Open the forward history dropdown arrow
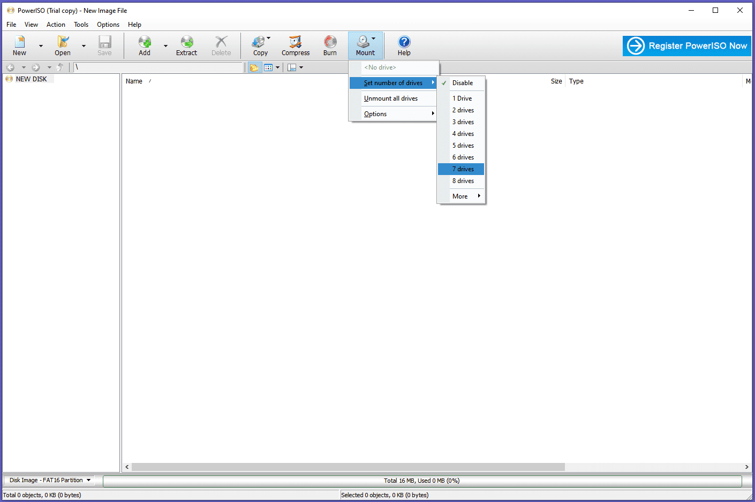The height and width of the screenshot is (502, 755). 49,67
